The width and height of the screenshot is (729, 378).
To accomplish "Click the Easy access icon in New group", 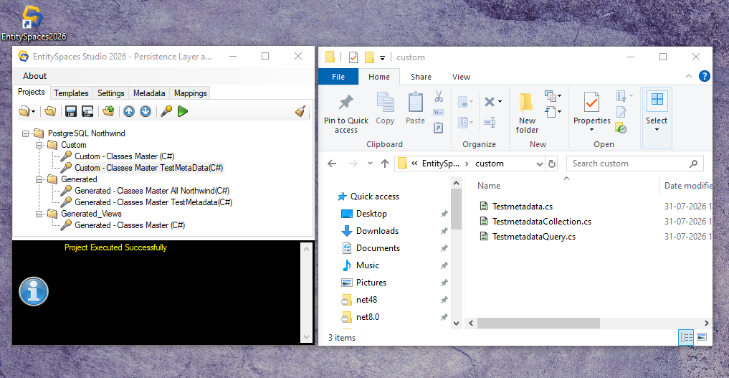I will point(553,112).
